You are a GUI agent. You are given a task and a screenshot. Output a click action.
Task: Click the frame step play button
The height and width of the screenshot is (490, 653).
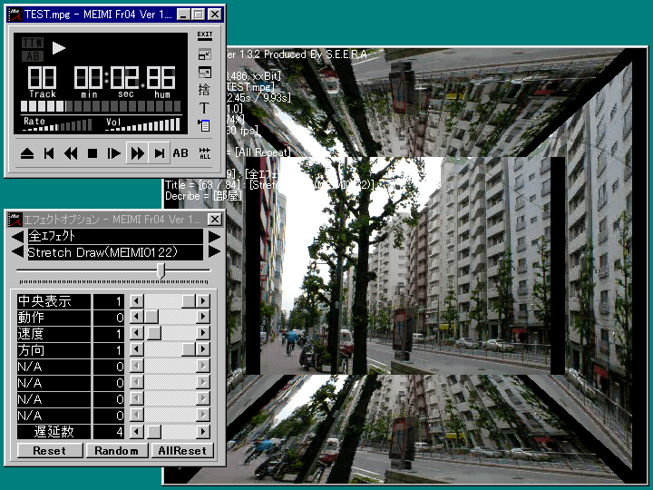(114, 153)
